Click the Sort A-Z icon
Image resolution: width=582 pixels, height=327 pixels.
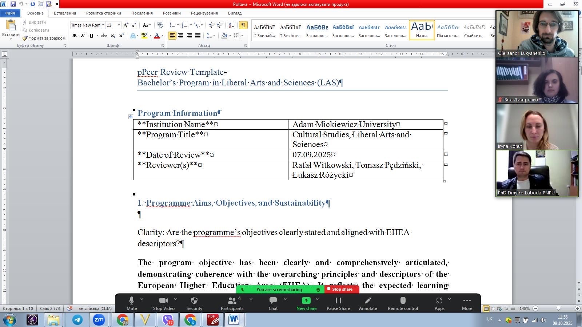click(x=231, y=25)
